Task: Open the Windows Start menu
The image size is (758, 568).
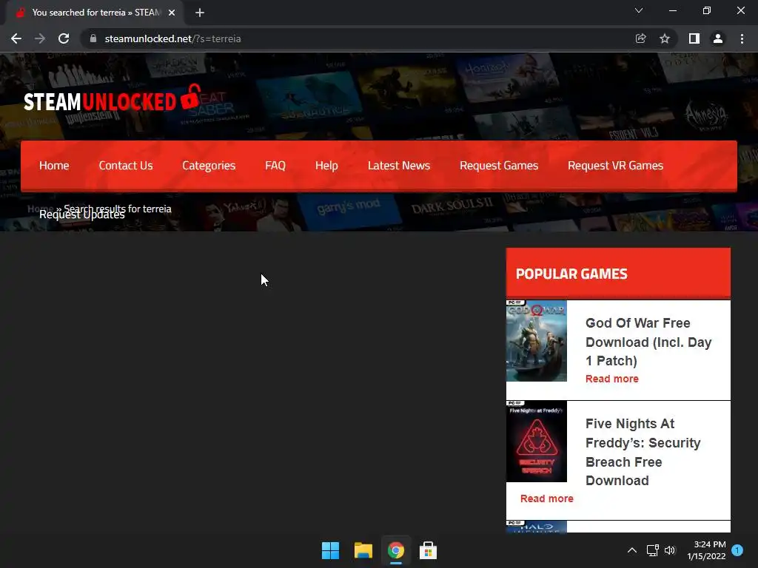Action: 331,550
